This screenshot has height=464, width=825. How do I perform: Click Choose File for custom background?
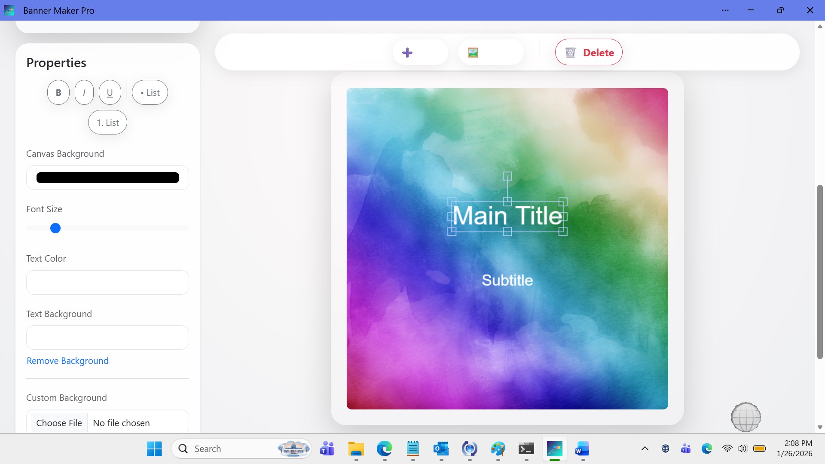[59, 423]
